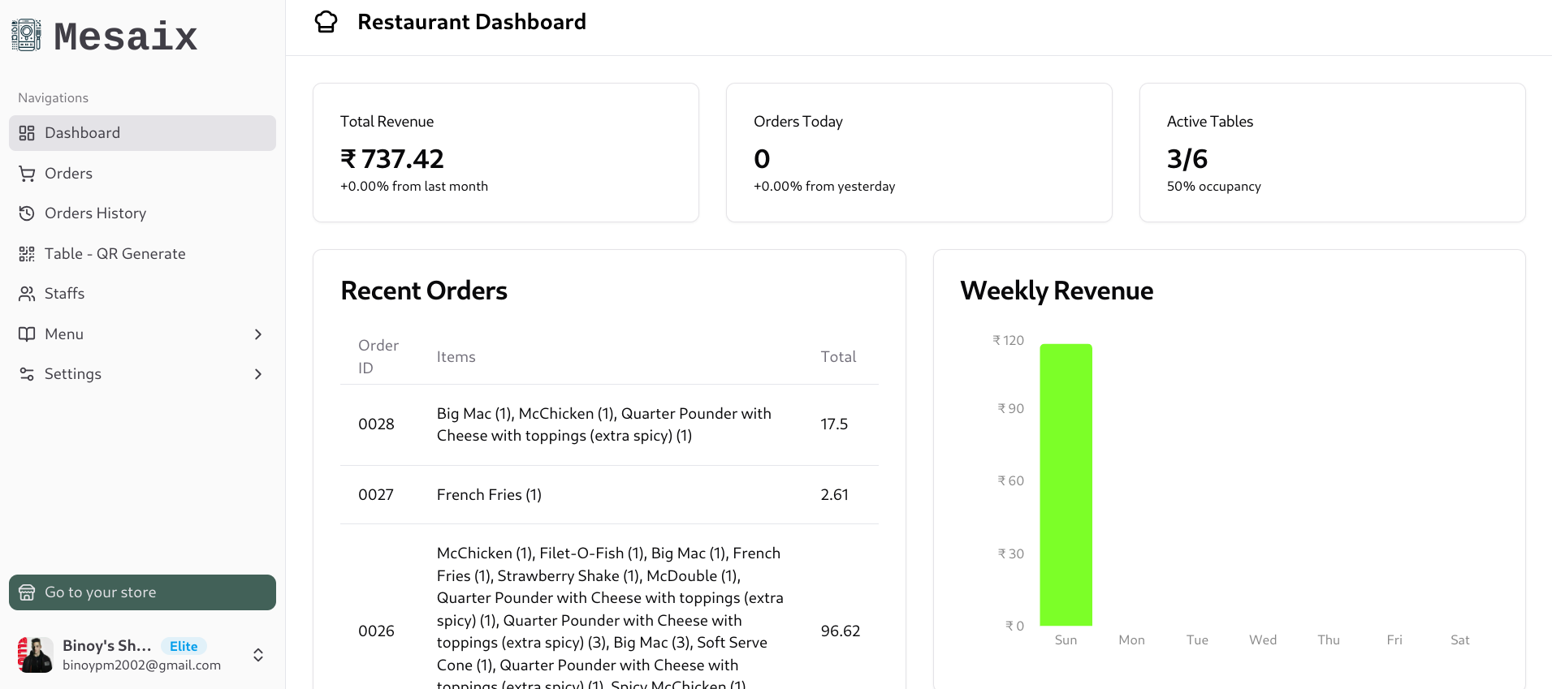This screenshot has width=1552, height=689.
Task: Click the Wed label on chart axis
Action: click(1263, 640)
